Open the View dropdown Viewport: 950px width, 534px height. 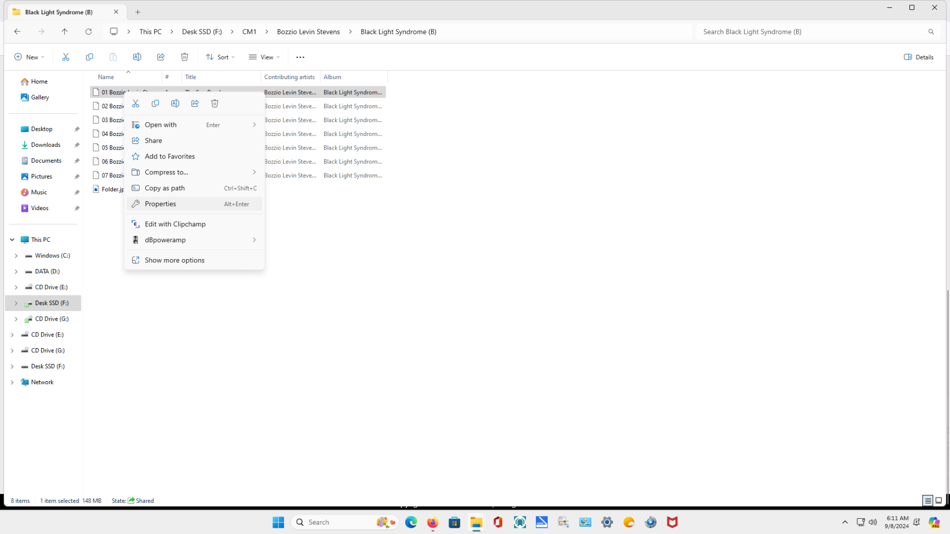[265, 57]
